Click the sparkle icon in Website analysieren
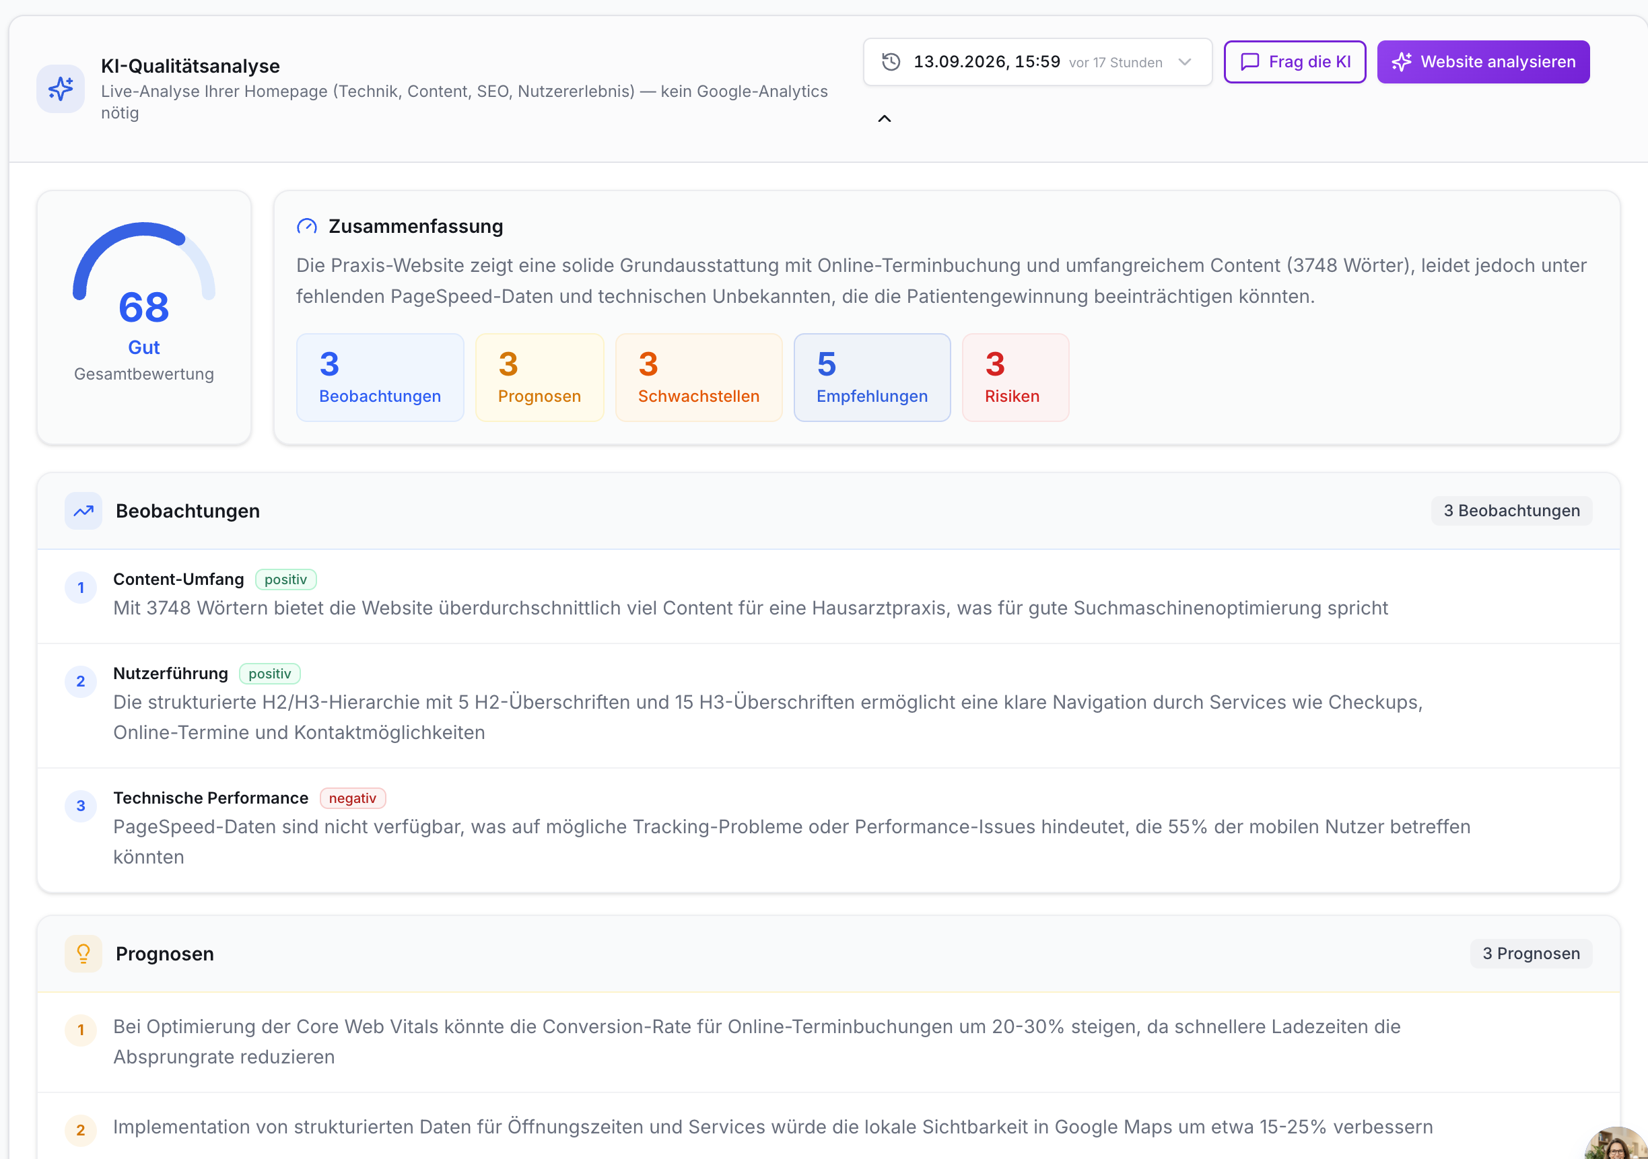The width and height of the screenshot is (1648, 1159). (x=1401, y=62)
